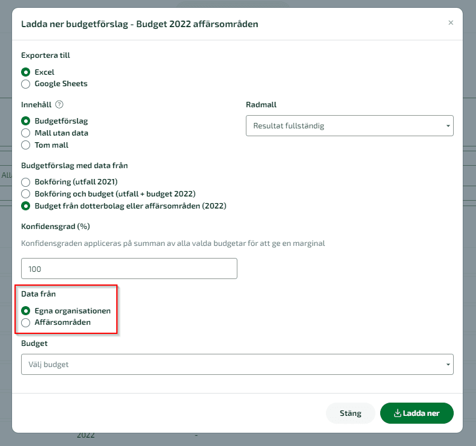Select the Excel export option

point(26,72)
